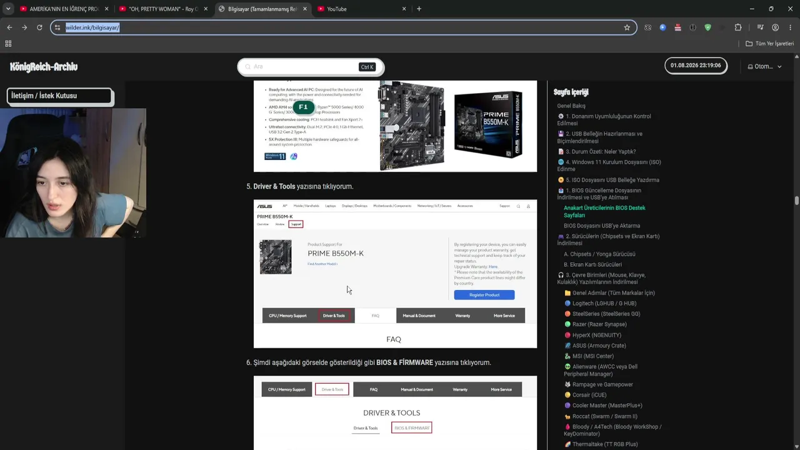Open the ASUS motherboard product image
The image size is (800, 450).
click(395, 126)
